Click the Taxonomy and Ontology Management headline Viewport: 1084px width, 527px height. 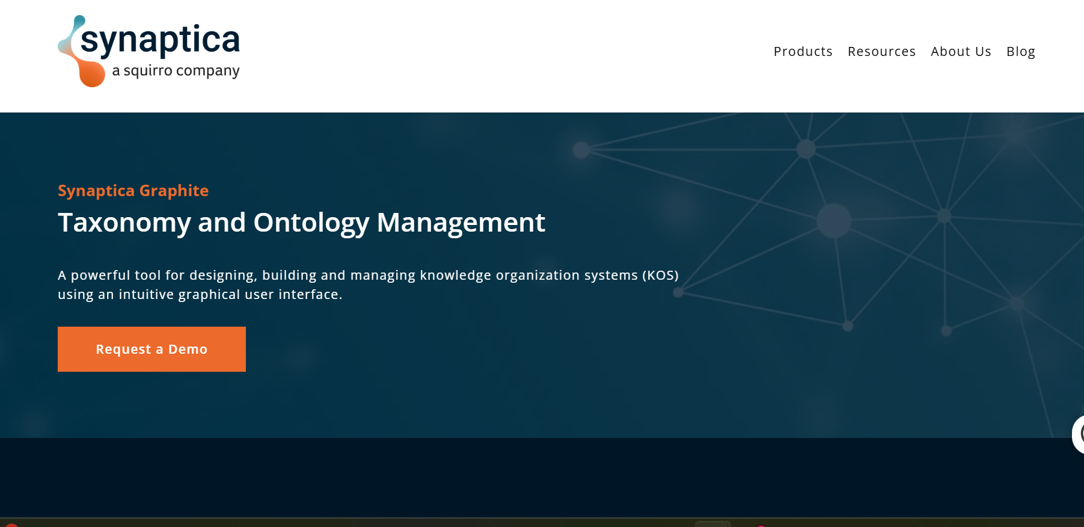tap(301, 223)
